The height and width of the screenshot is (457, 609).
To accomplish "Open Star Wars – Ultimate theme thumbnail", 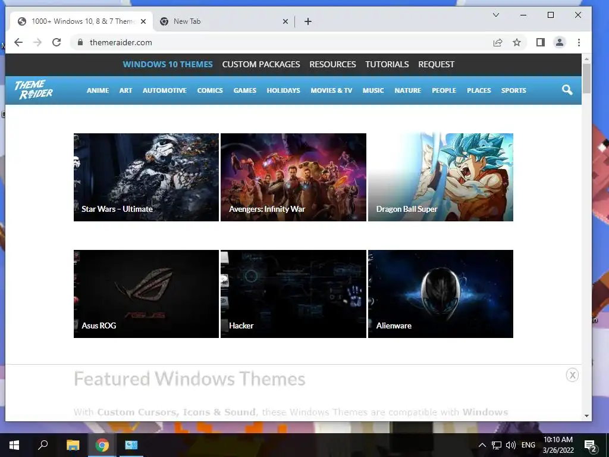I will 146,177.
